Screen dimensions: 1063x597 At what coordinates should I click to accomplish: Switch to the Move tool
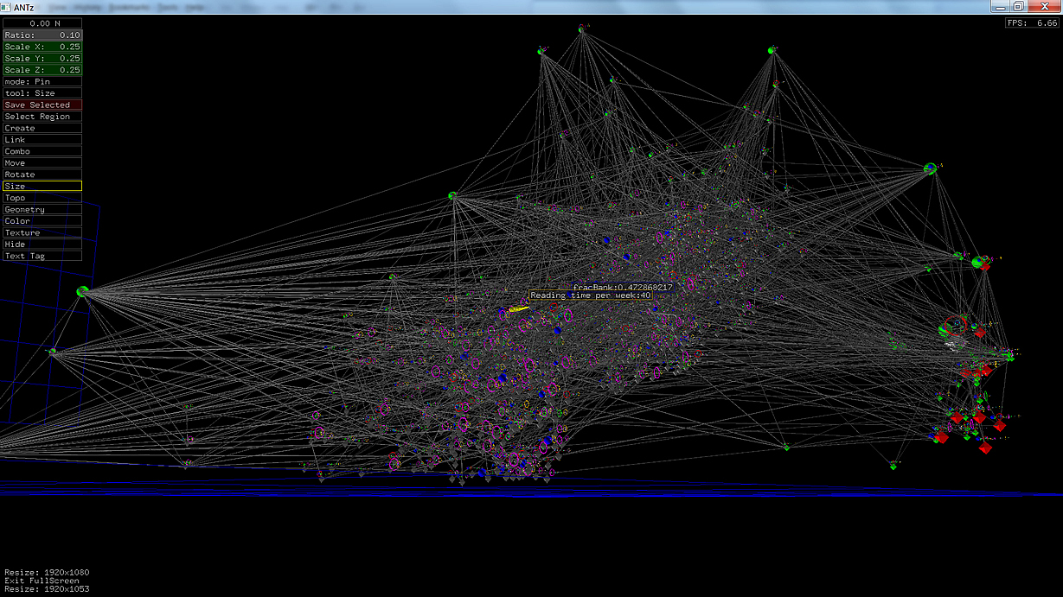42,163
